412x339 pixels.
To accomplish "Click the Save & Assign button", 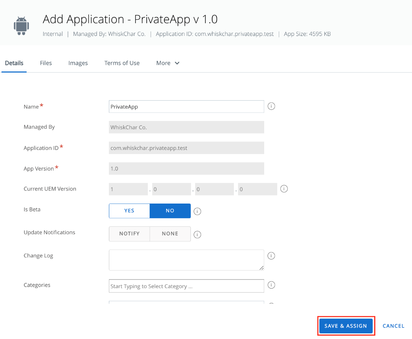I will (x=346, y=326).
